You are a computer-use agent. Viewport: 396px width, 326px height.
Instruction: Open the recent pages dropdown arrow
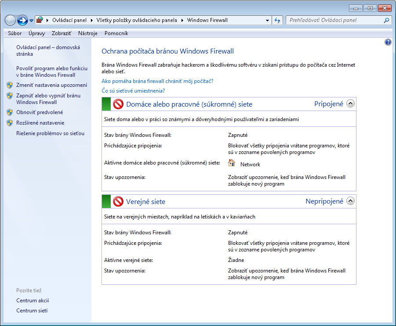(31, 21)
